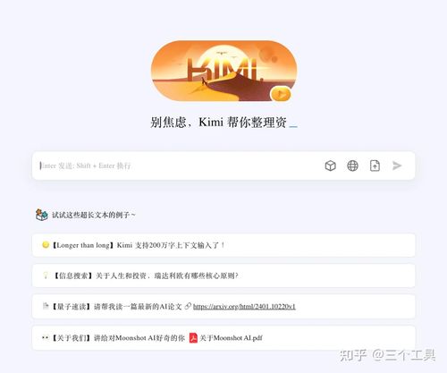Click the Kimi desert logo banner

click(223, 71)
